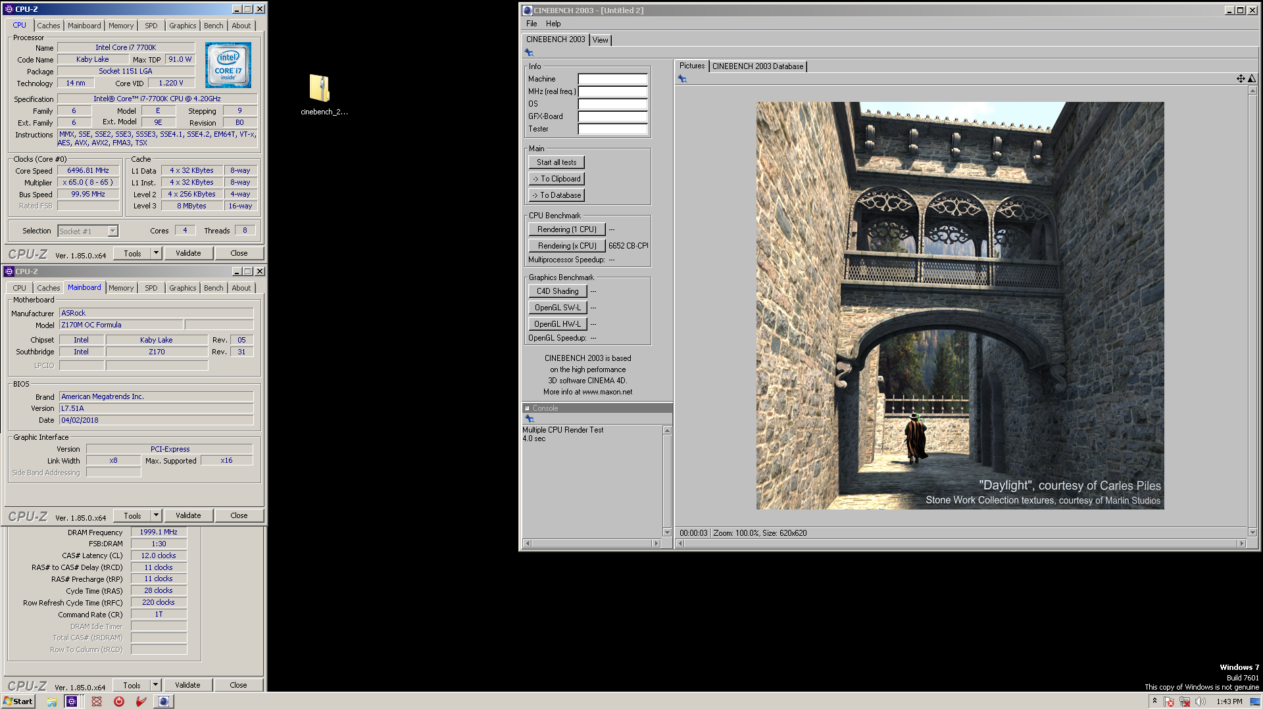Screen dimensions: 1263x710
Task: Click the red power button taskbar icon
Action: click(119, 701)
